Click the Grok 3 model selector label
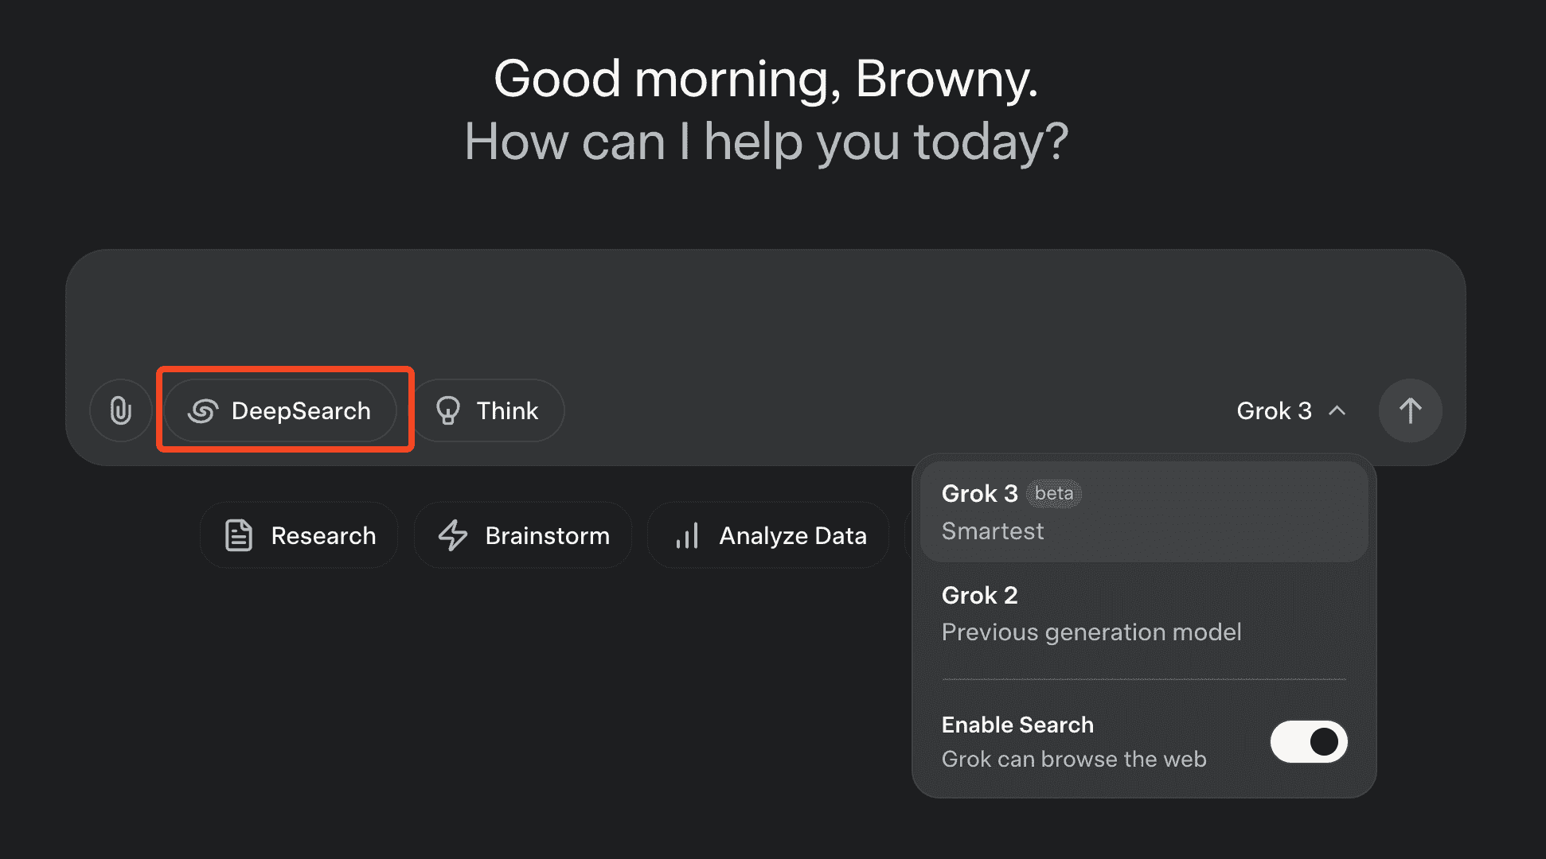Image resolution: width=1546 pixels, height=859 pixels. pos(1274,410)
